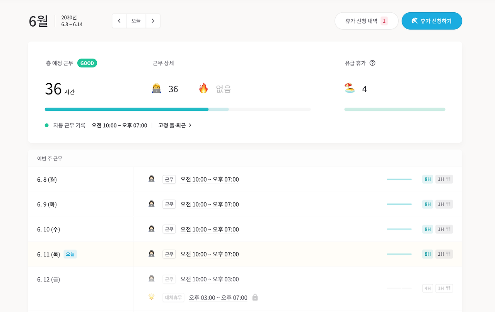495x312 pixels.
Task: Click the paid leave value 4
Action: point(364,89)
